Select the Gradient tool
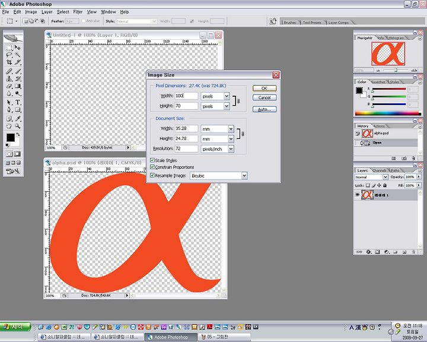Screen dimensions: 427x342 [18, 86]
